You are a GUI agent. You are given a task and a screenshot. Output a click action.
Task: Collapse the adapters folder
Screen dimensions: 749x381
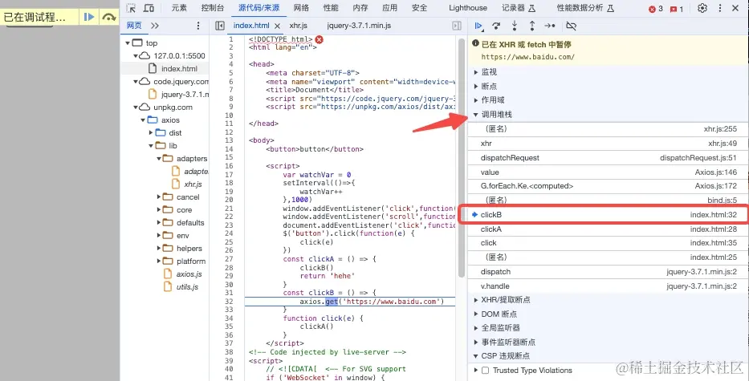[159, 159]
